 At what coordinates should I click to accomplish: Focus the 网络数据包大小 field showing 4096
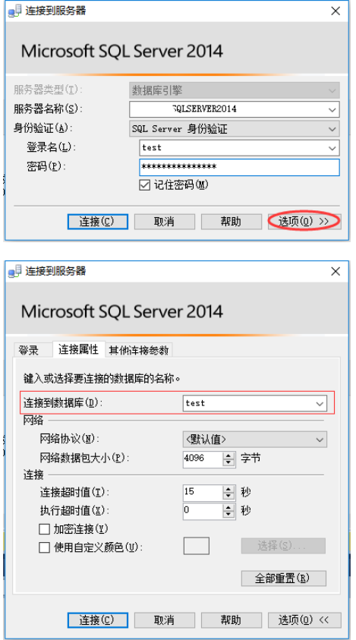click(x=203, y=459)
